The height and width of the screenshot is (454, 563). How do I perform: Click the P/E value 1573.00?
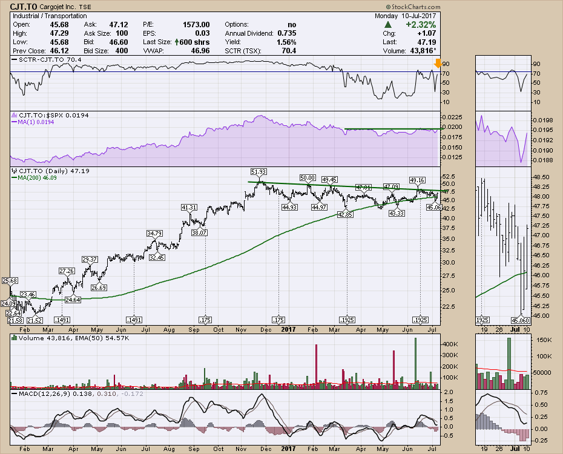click(x=196, y=24)
